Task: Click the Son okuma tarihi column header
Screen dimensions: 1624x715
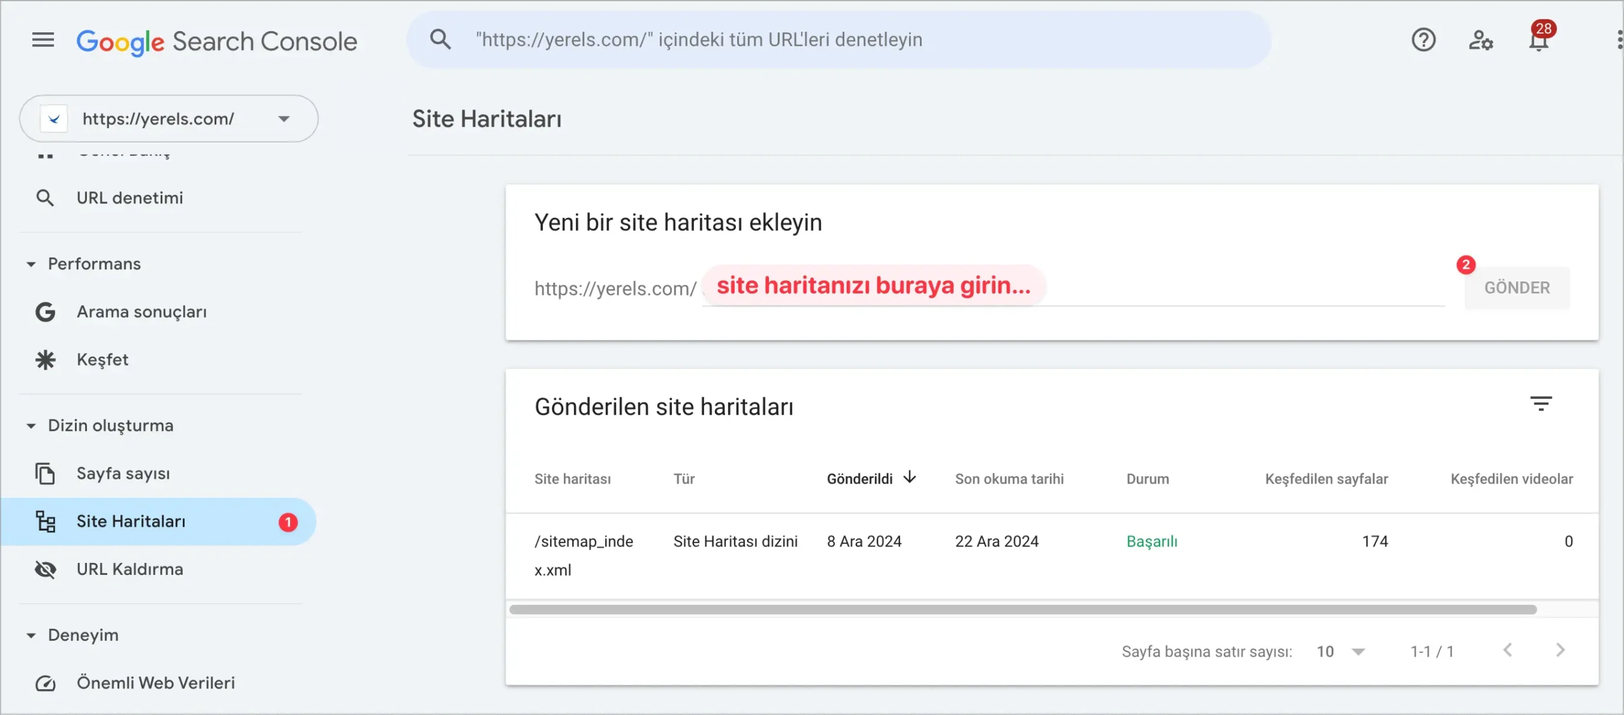Action: 1009,479
